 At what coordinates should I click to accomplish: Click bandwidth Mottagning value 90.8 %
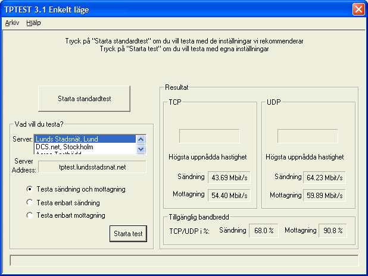tap(332, 231)
